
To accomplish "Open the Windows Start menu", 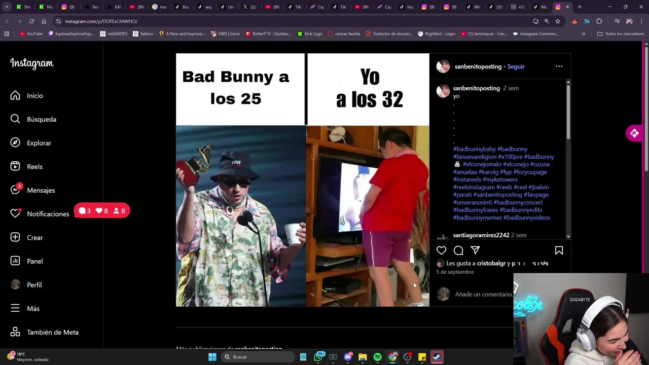I will [x=212, y=357].
